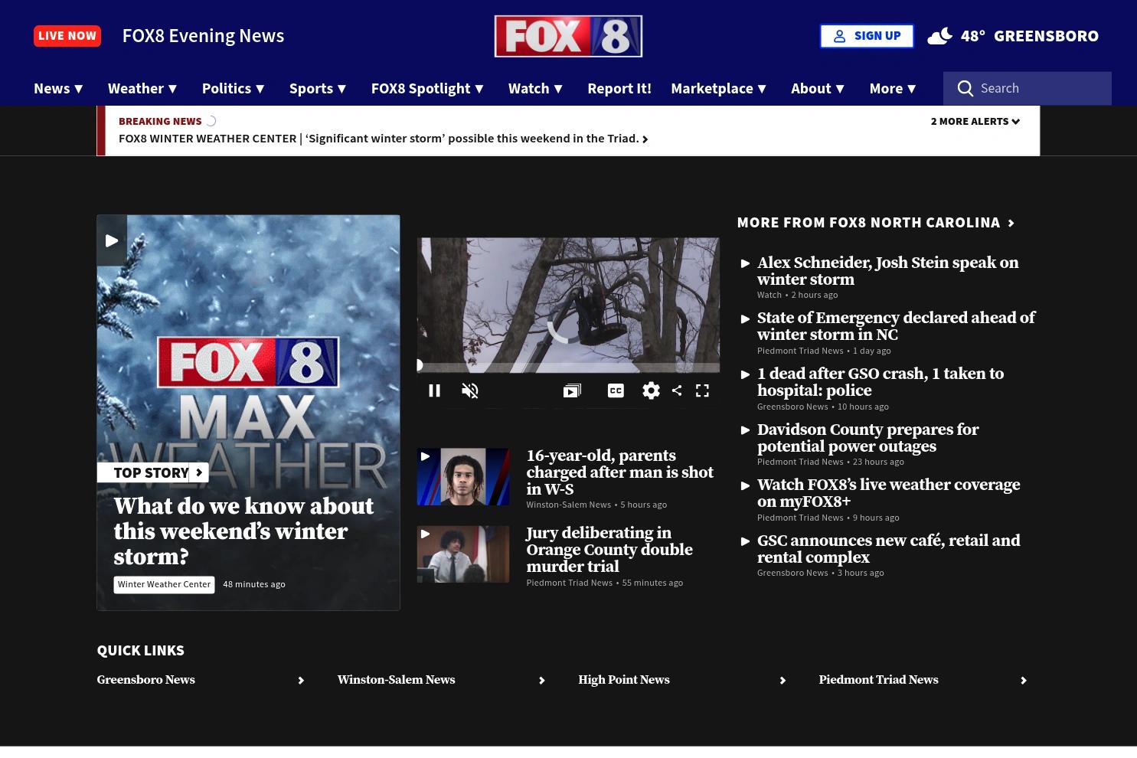Click arrow next to Greensboro News quick link

click(x=301, y=681)
